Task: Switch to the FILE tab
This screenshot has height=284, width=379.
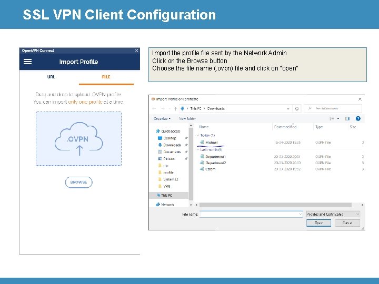Action: click(x=106, y=77)
